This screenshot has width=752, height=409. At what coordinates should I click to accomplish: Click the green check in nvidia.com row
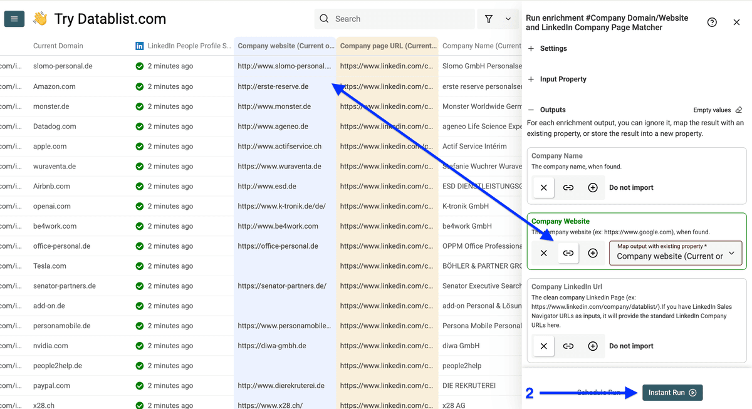pyautogui.click(x=140, y=346)
